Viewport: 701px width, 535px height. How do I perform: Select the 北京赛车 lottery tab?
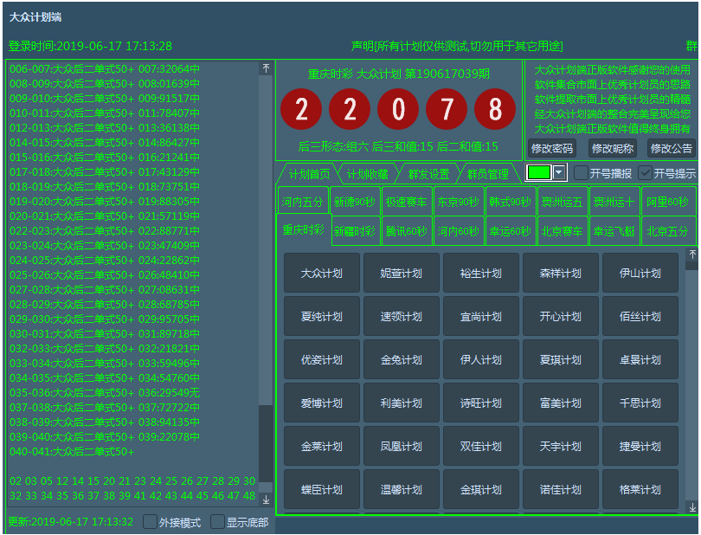tap(563, 231)
